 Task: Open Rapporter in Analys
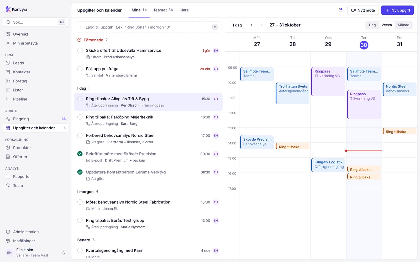[x=35, y=177]
